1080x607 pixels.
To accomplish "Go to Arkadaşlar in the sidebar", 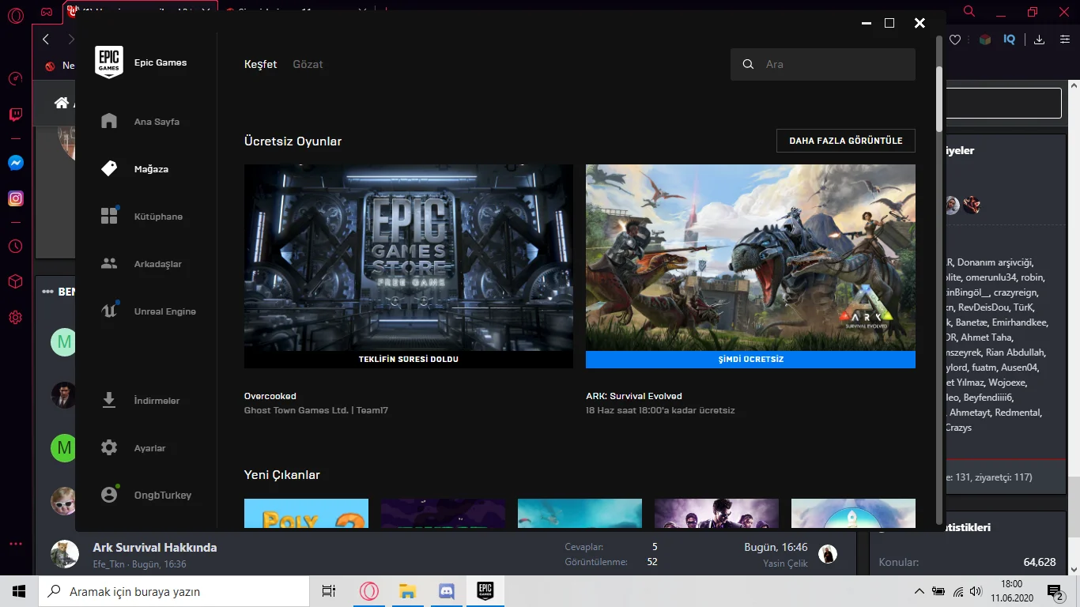I will 158,264.
